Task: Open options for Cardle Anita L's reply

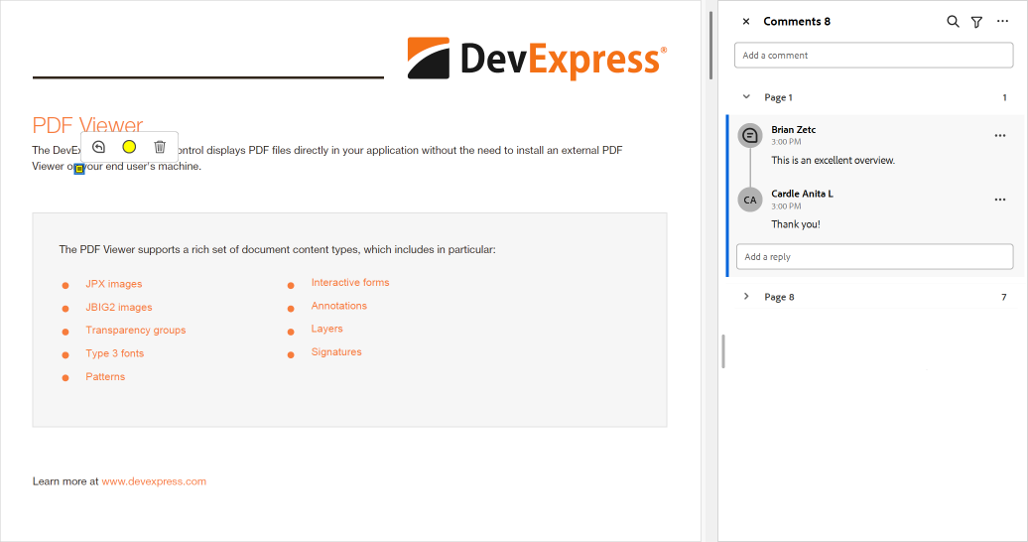Action: point(1000,200)
